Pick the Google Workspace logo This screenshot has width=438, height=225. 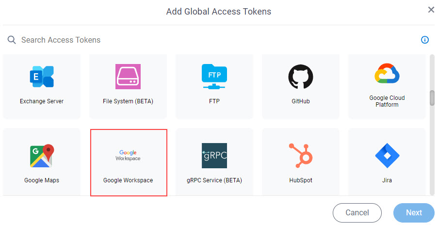pyautogui.click(x=128, y=155)
